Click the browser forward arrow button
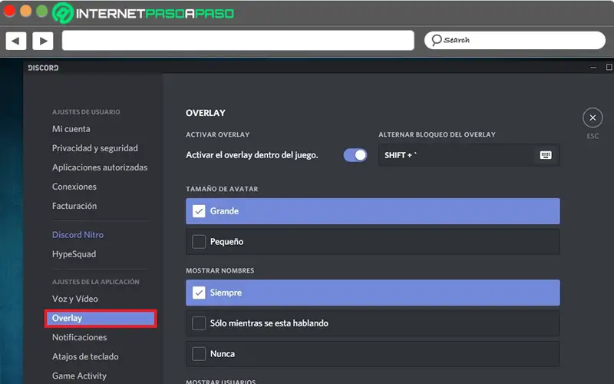Viewport: 614px width, 384px height. tap(42, 40)
